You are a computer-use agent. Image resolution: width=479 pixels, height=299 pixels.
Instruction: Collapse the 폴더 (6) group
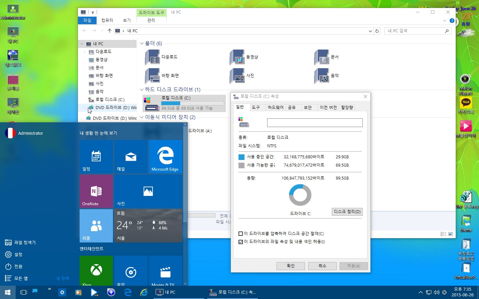pos(142,44)
